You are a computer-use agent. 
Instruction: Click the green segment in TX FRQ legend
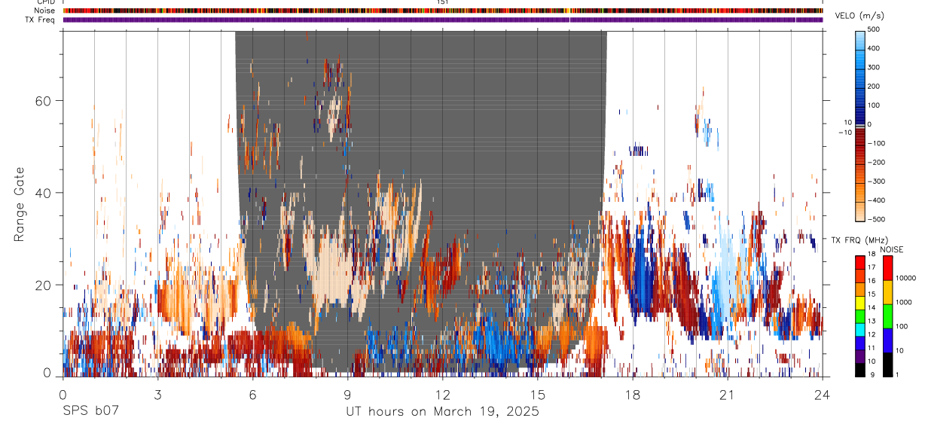tap(860, 315)
